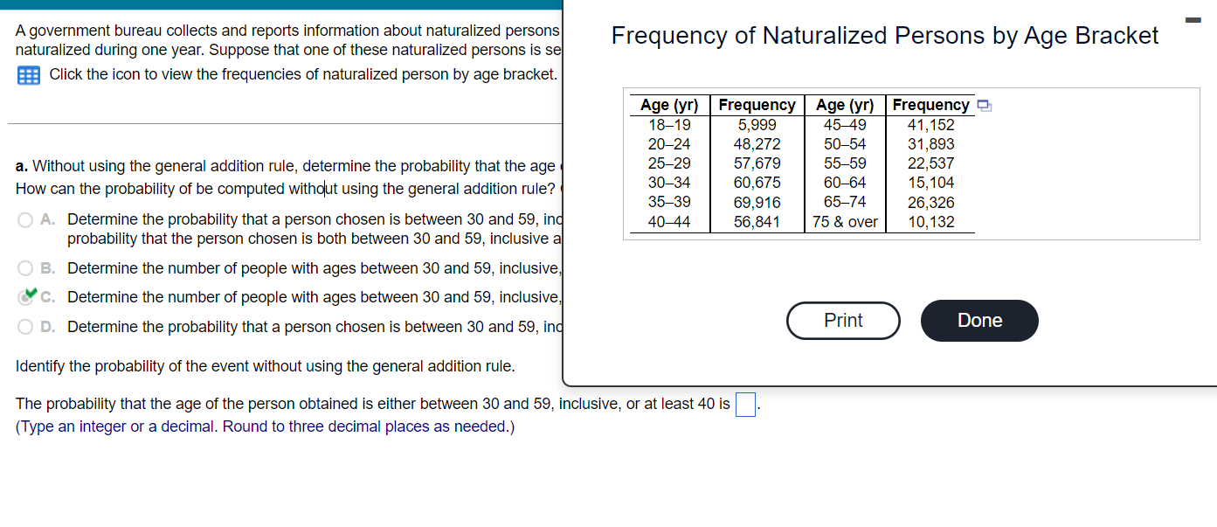Click the frequency value 22,537
The height and width of the screenshot is (527, 1217).
tap(931, 163)
